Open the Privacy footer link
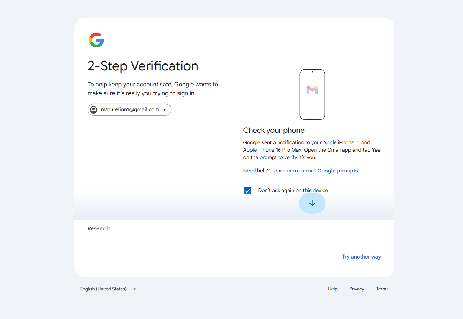The height and width of the screenshot is (319, 463). click(357, 289)
